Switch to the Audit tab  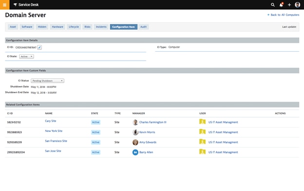click(143, 27)
